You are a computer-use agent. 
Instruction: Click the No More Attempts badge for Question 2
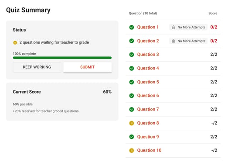tap(188, 41)
